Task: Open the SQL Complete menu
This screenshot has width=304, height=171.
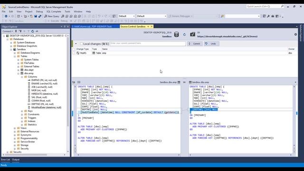Action: pos(54,11)
